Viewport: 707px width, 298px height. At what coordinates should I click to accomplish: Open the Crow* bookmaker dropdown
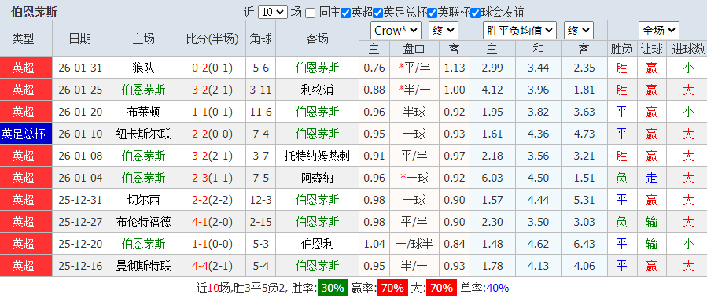[x=396, y=31]
